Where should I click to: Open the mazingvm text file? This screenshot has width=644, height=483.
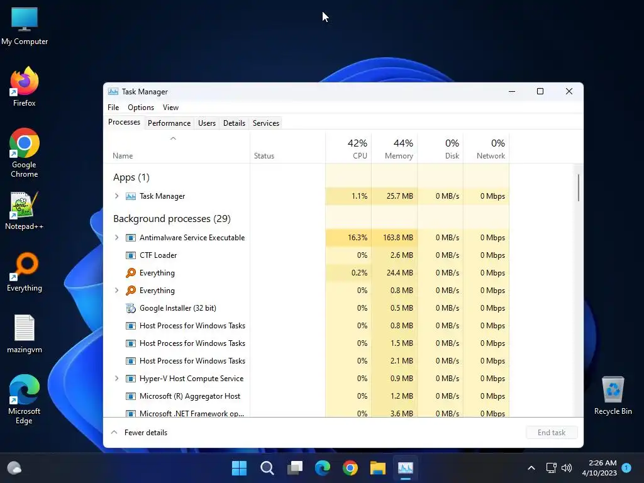coord(25,334)
